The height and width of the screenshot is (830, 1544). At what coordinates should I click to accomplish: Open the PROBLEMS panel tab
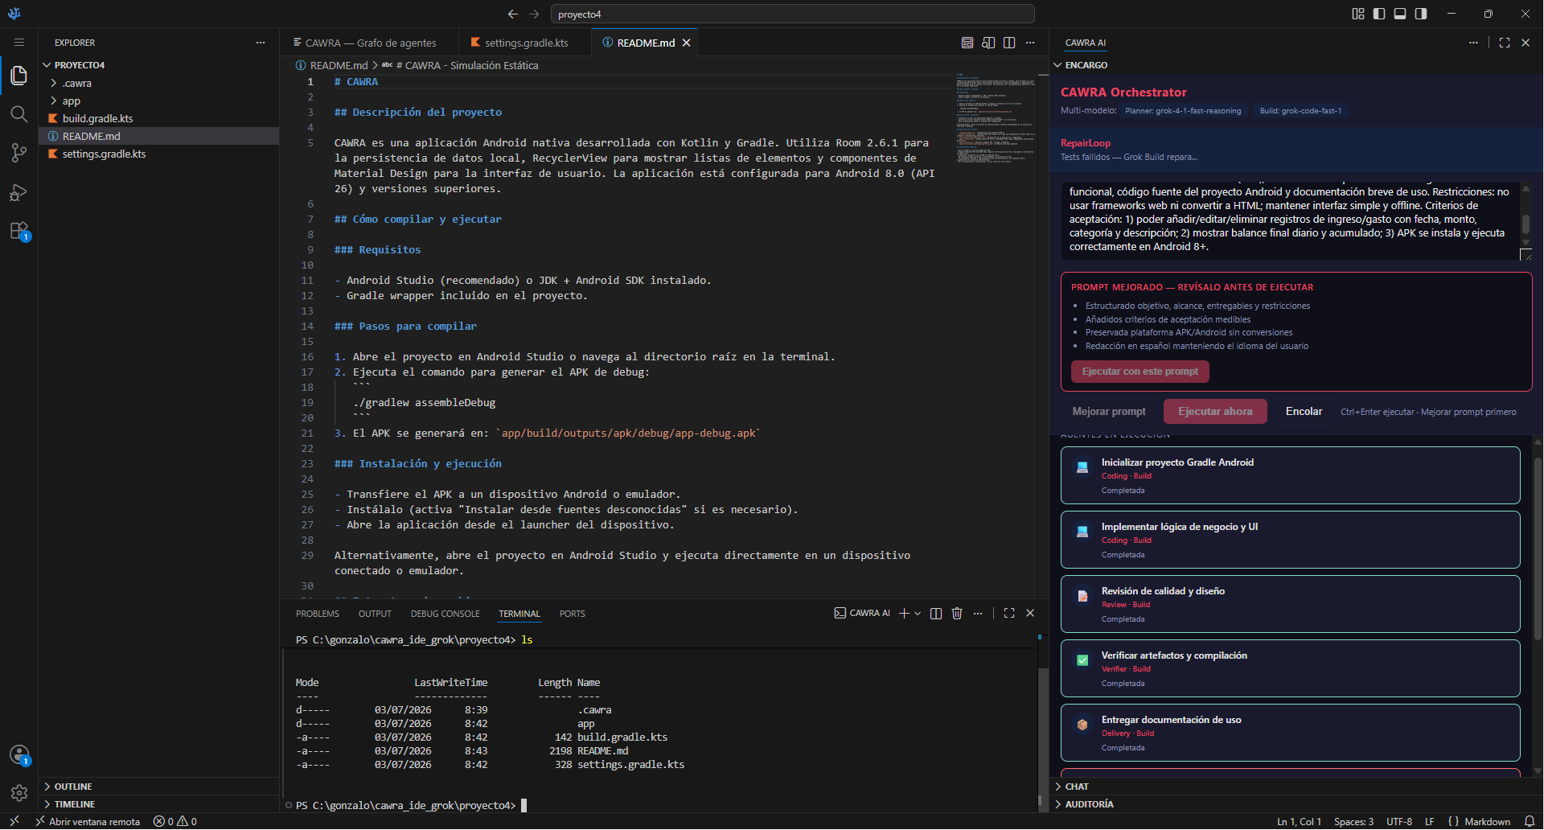pos(317,614)
